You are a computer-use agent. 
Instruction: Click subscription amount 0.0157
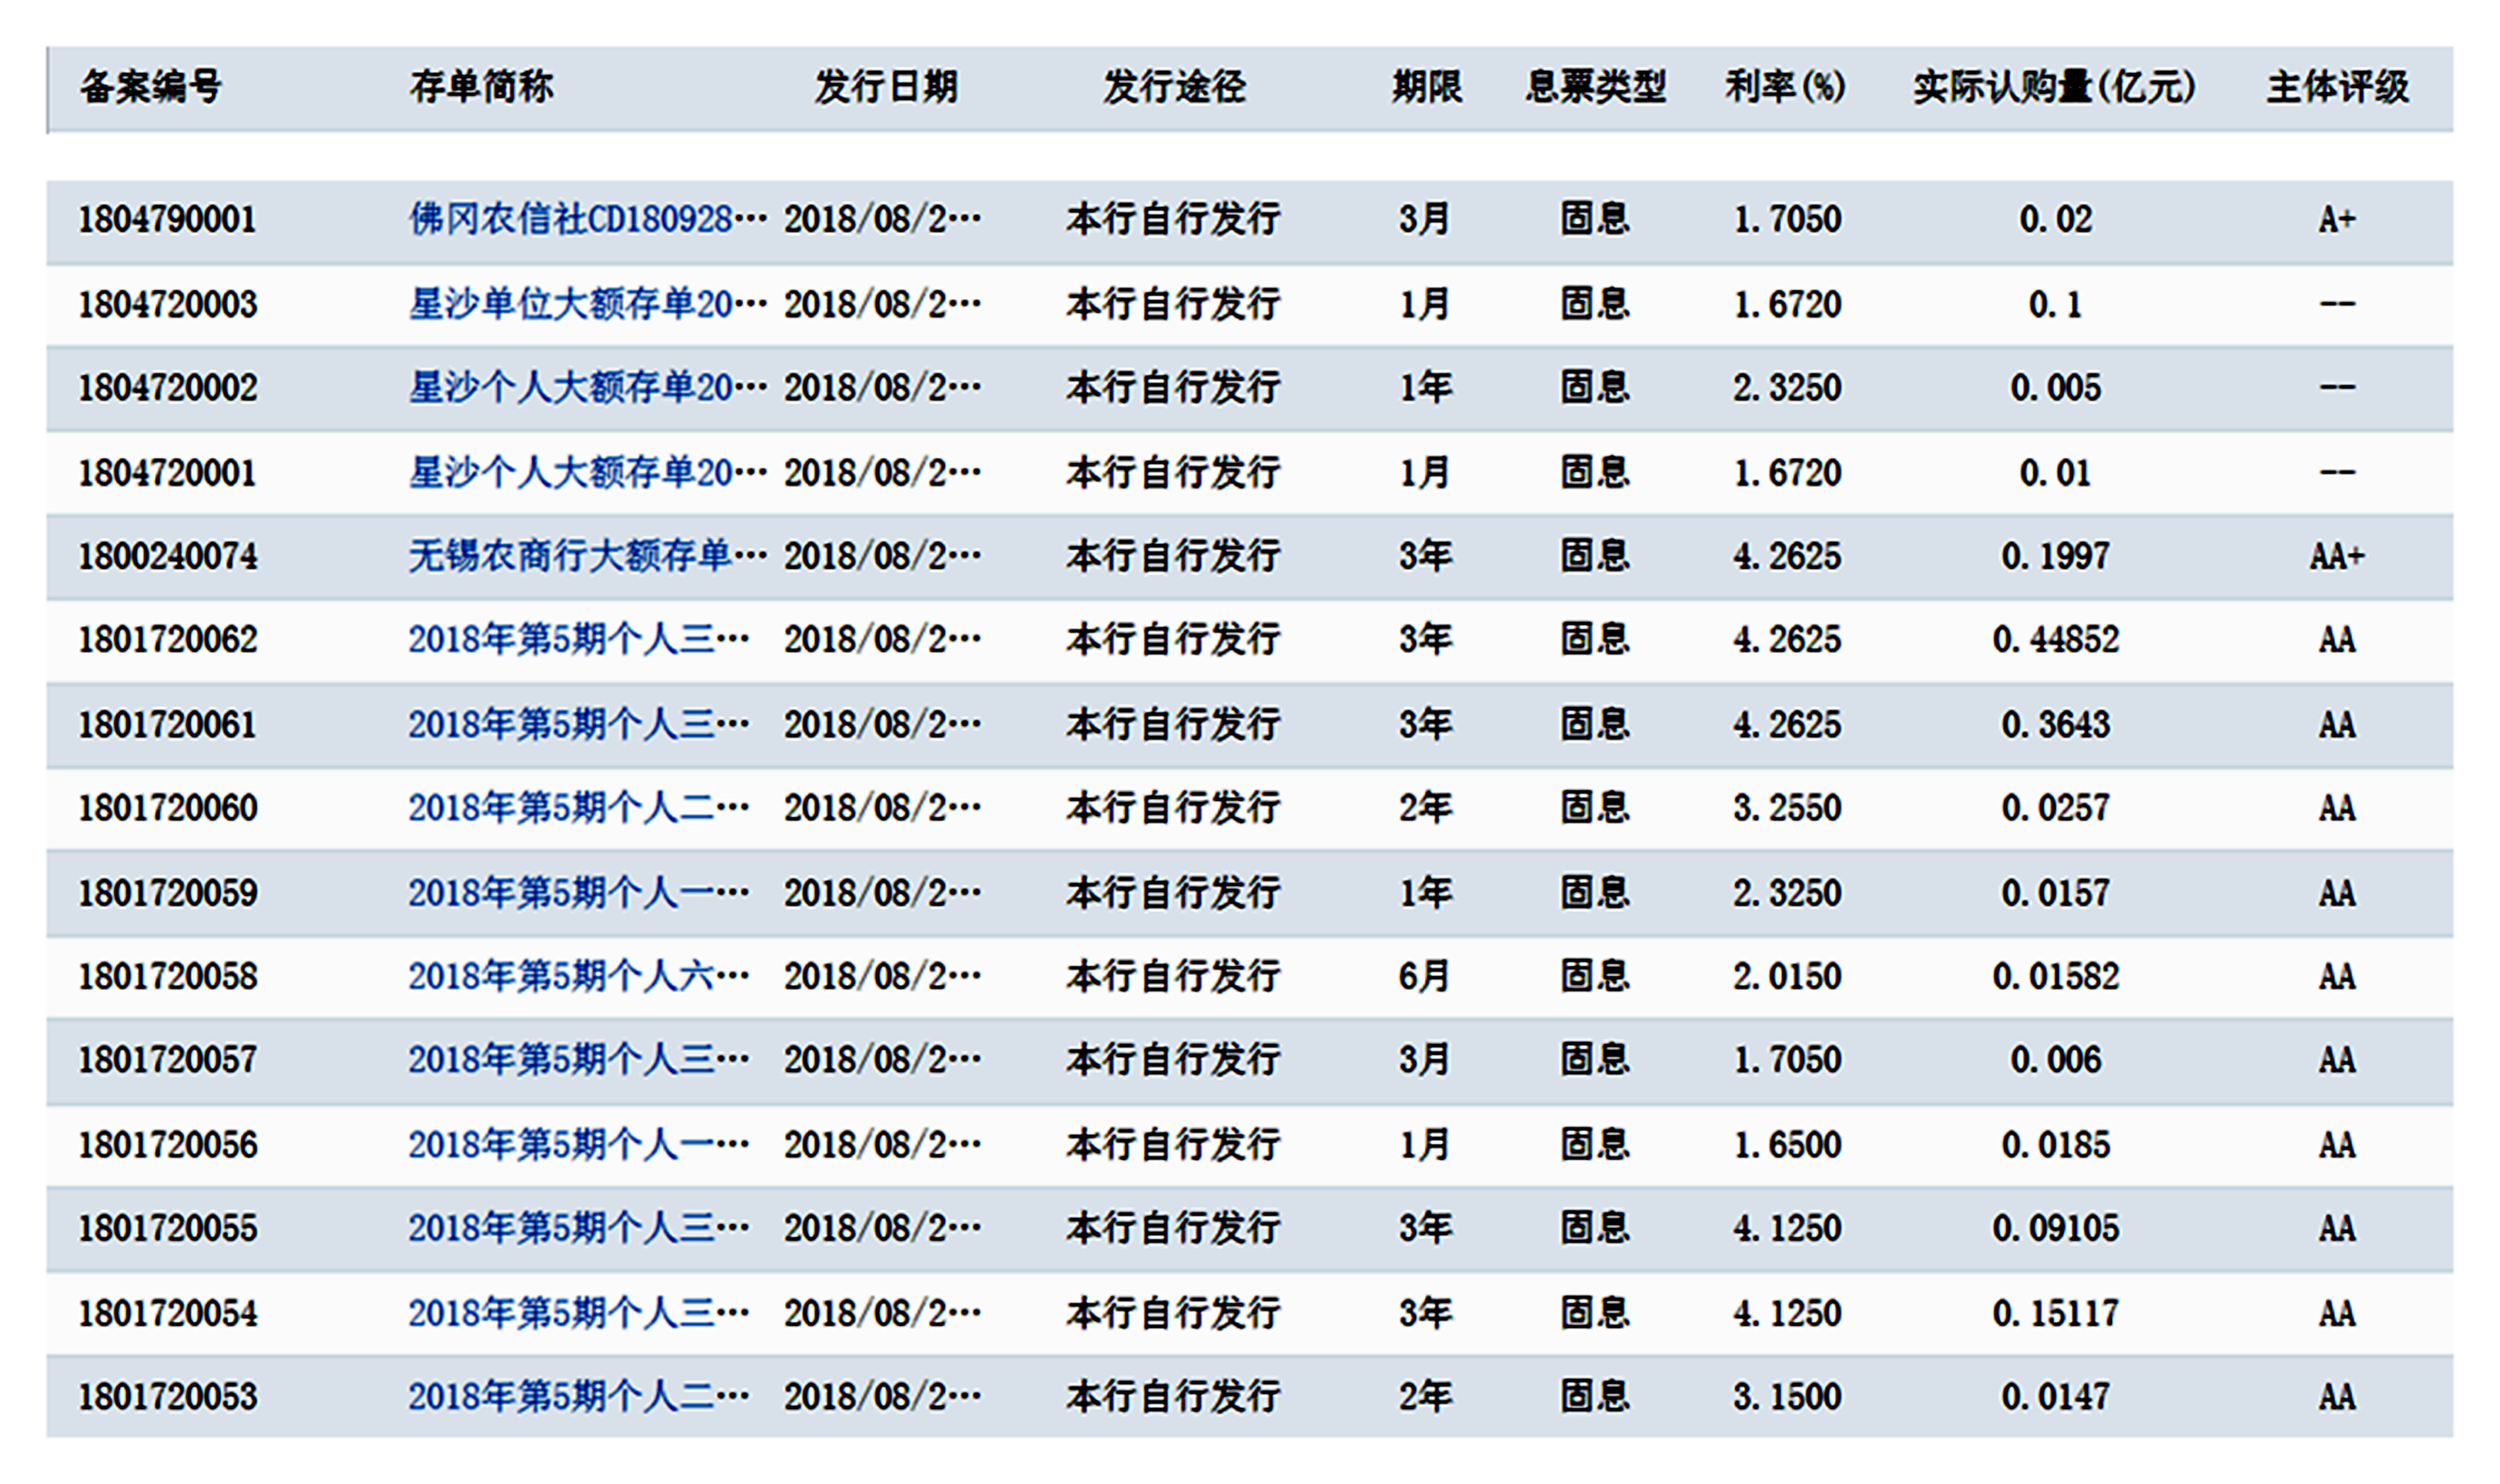click(2056, 893)
